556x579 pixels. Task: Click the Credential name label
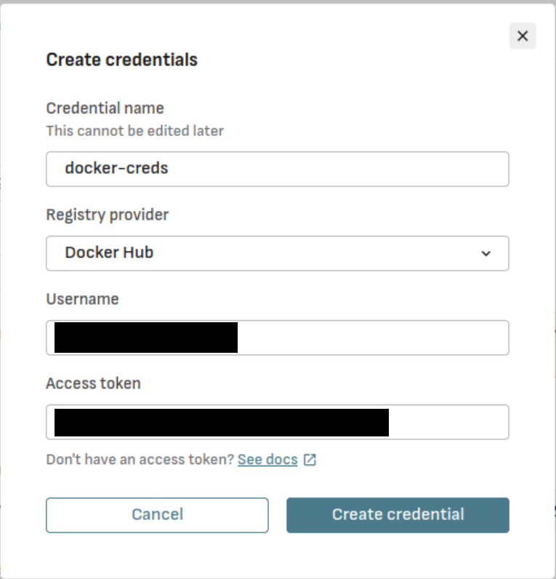[105, 108]
